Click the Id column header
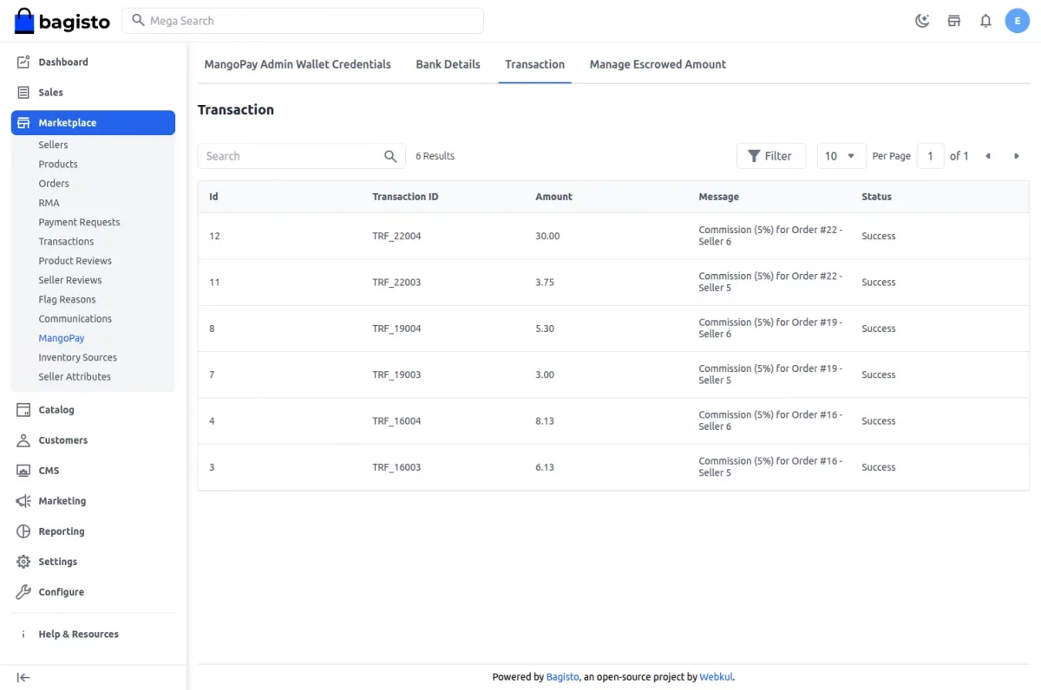Screen dimensions: 1041x690 [213, 197]
